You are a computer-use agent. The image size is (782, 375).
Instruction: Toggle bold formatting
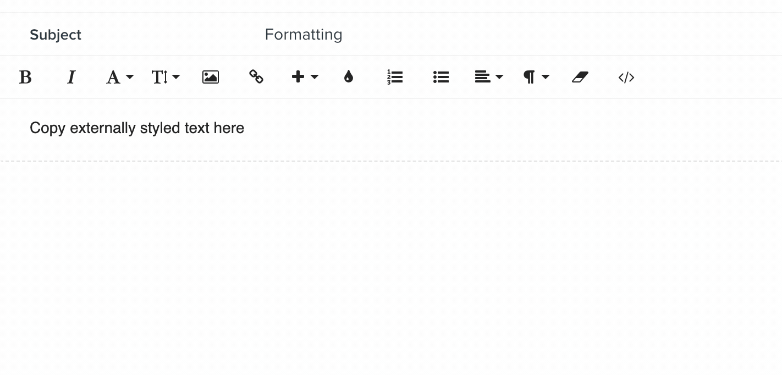[25, 78]
